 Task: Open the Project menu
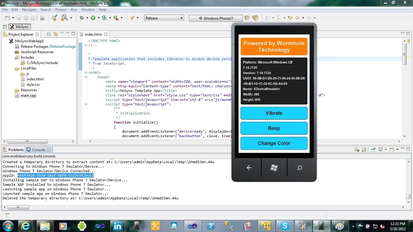tap(61, 10)
